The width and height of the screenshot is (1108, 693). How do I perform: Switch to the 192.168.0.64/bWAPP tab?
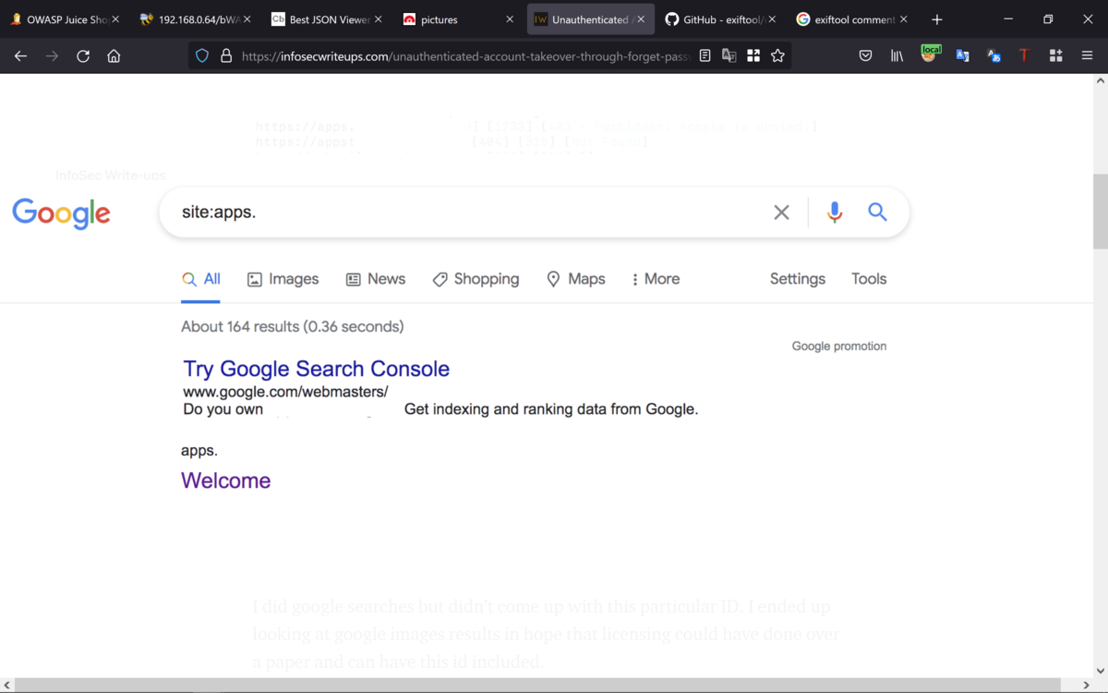point(194,19)
